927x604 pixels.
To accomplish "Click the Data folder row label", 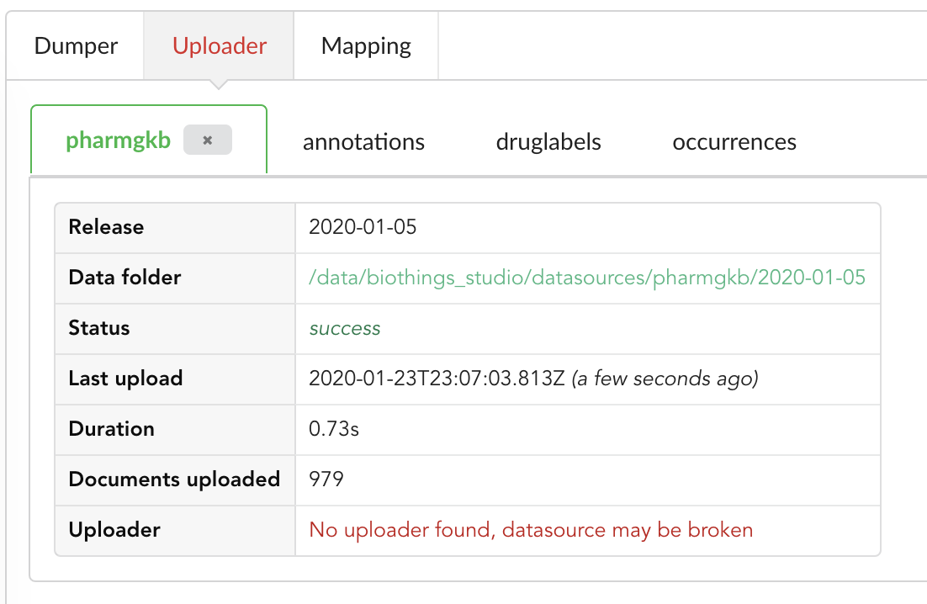I will click(x=124, y=277).
